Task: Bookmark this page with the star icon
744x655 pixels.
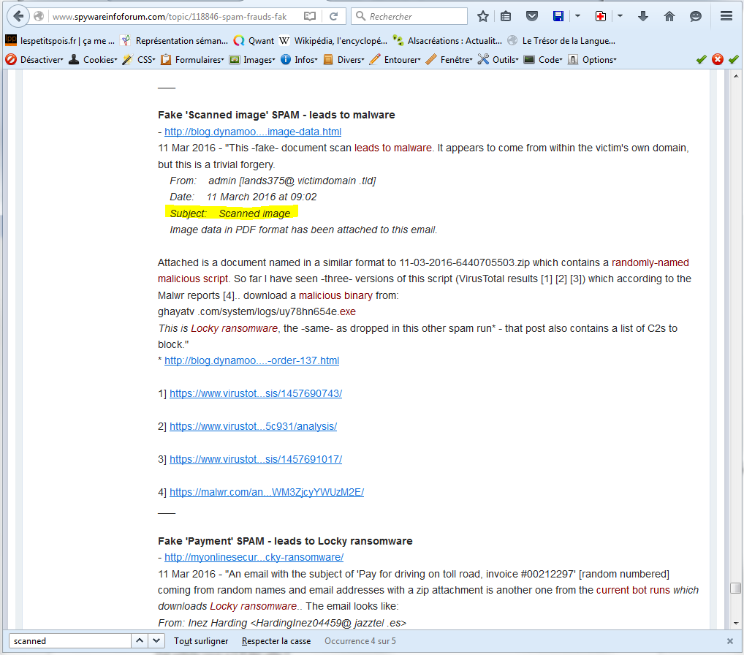Action: pyautogui.click(x=483, y=16)
